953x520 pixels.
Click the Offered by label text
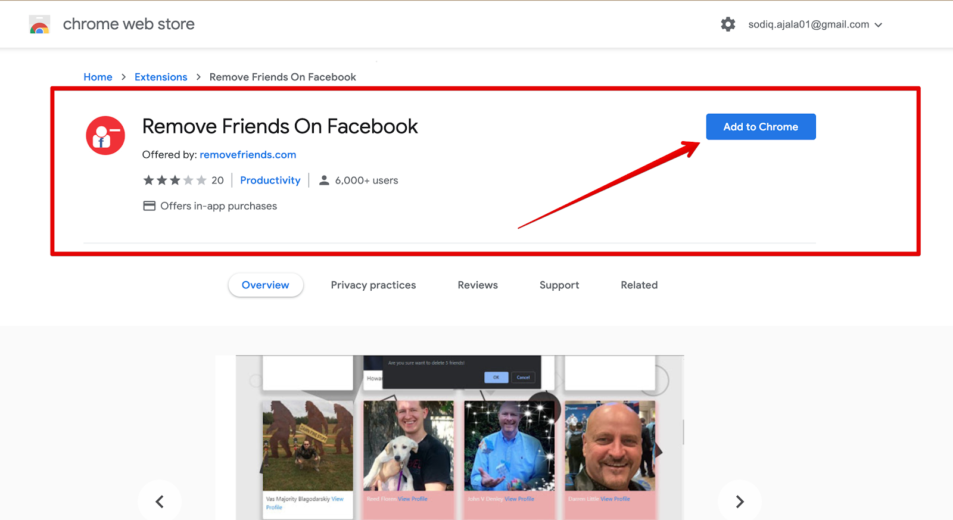[169, 155]
